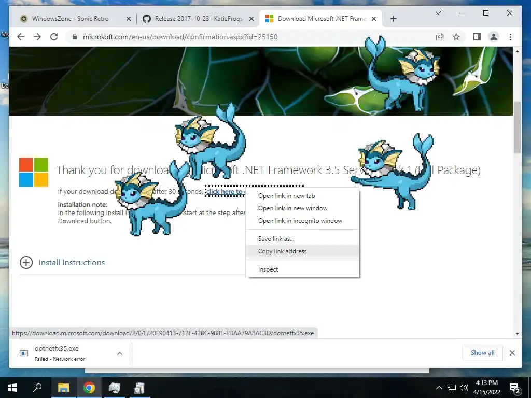Share this page icon in address bar
This screenshot has height=398, width=531.
[x=440, y=37]
